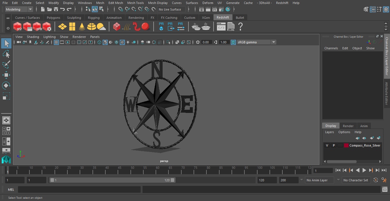The image size is (390, 201).
Task: Click the red sphere material shelf icon
Action: click(146, 27)
